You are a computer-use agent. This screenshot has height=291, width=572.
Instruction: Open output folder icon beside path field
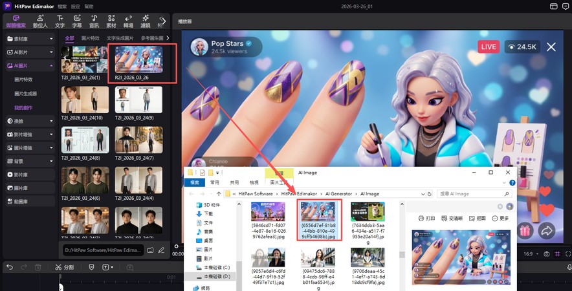coord(150,250)
